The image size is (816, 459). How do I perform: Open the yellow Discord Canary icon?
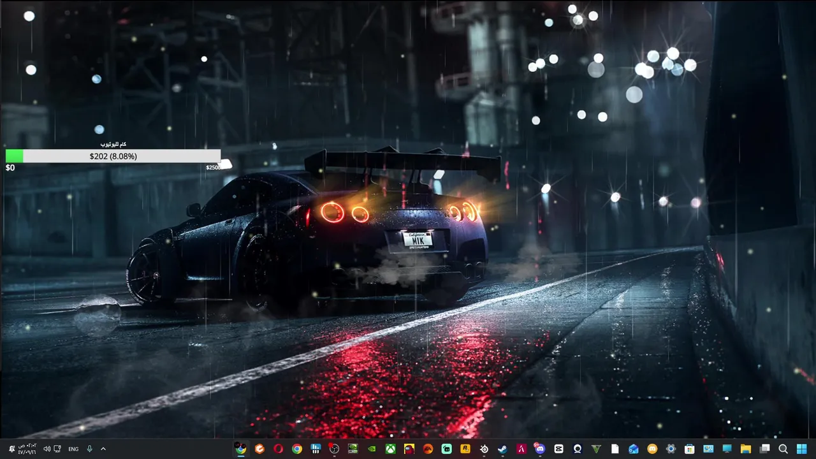click(652, 449)
